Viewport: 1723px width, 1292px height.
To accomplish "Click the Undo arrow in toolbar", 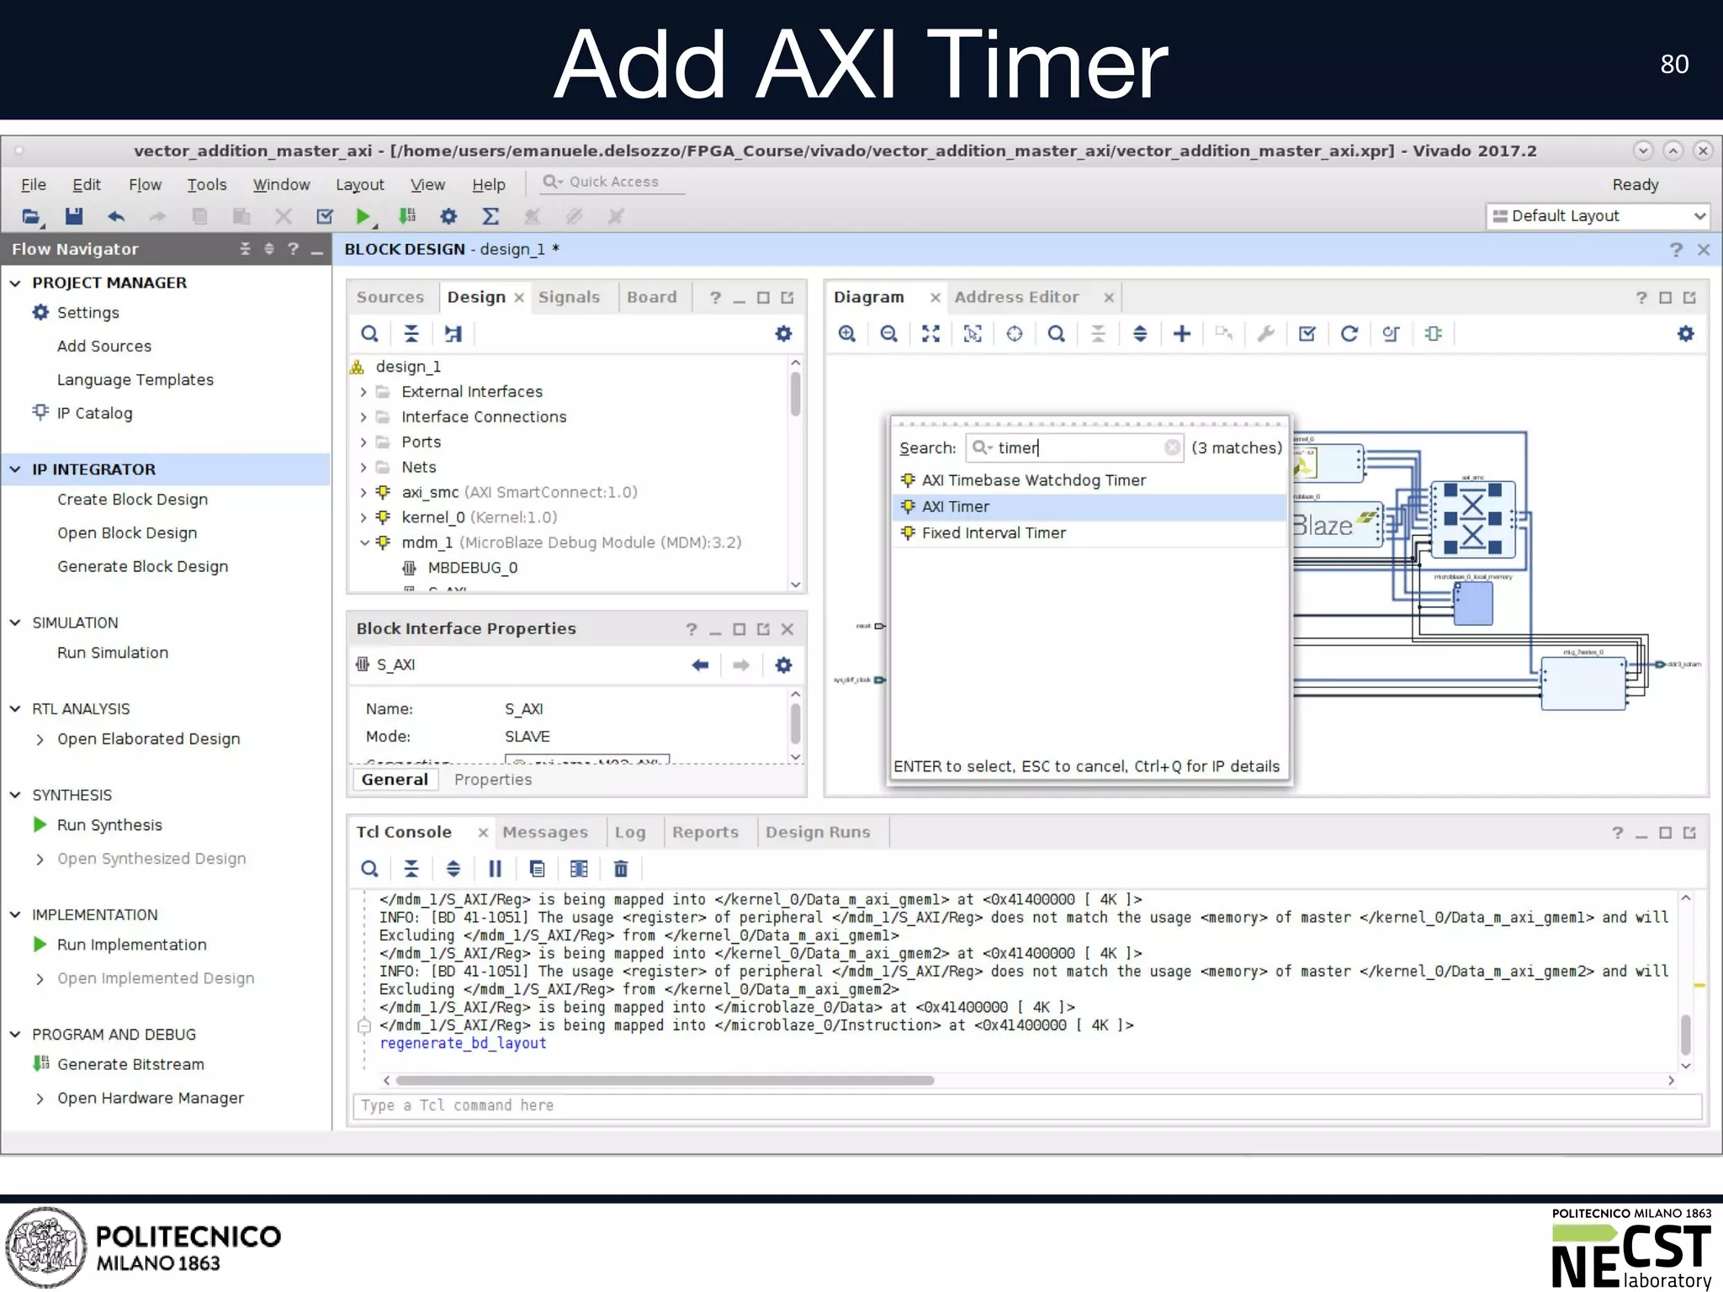I will [116, 216].
